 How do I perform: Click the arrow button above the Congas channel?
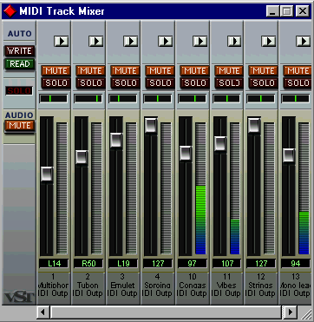[x=200, y=41]
